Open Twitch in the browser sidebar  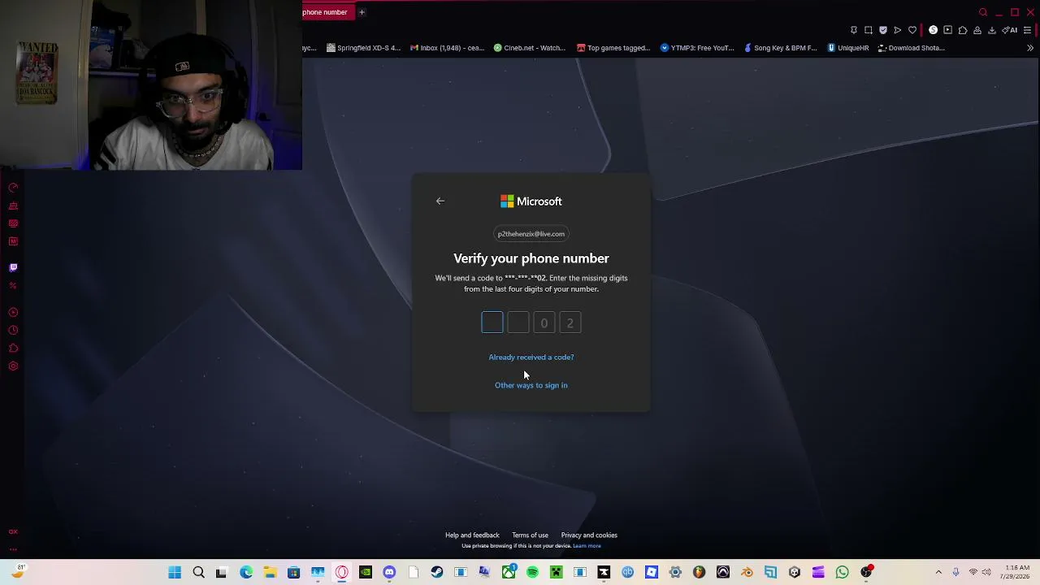pyautogui.click(x=13, y=267)
